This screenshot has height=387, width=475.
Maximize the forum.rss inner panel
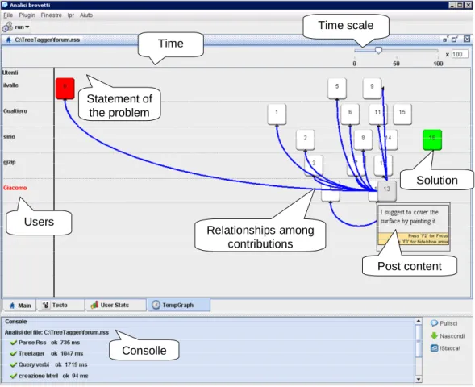point(455,40)
